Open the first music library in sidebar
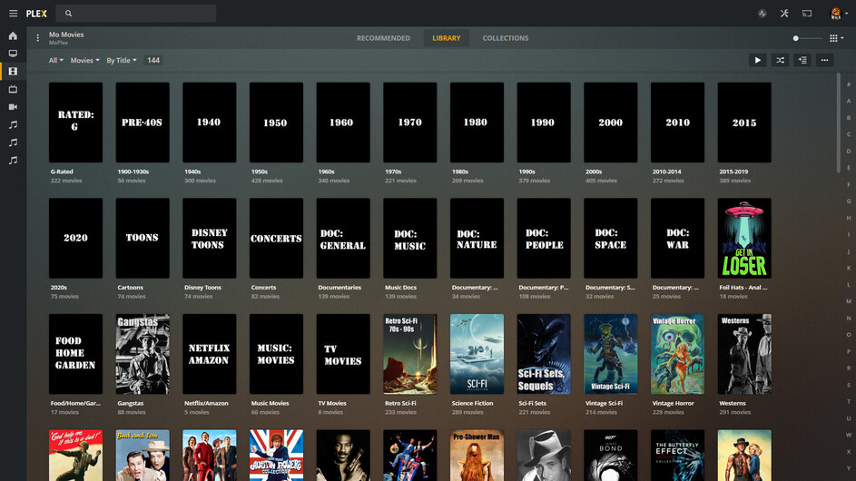 (x=13, y=124)
